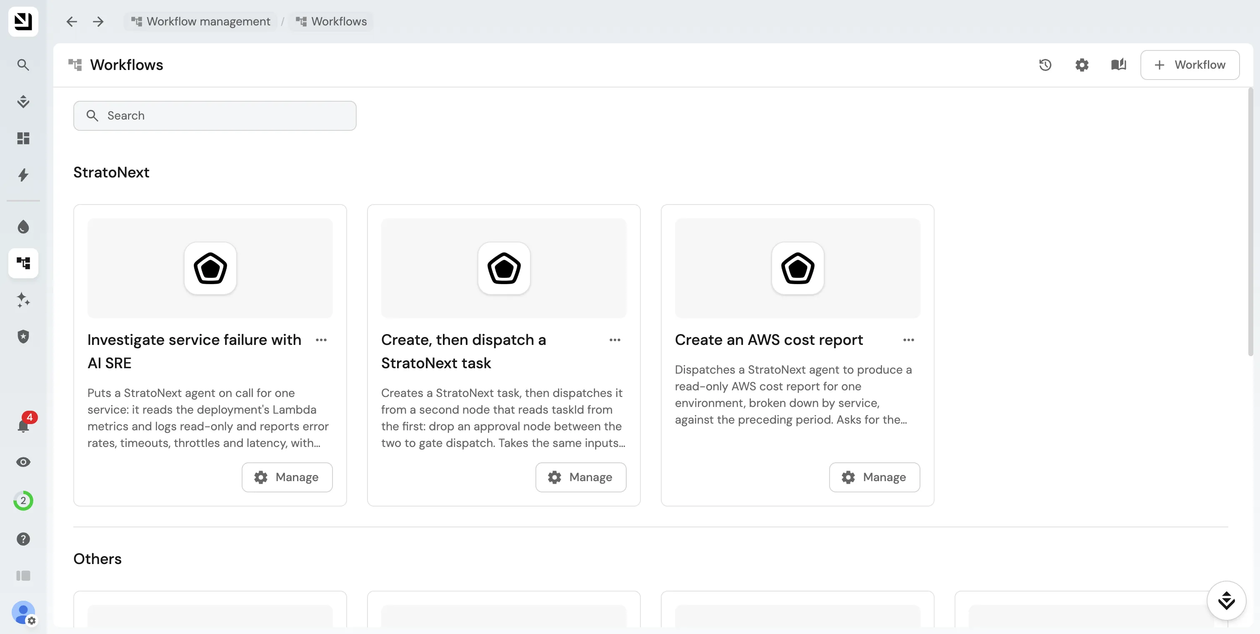Click the description starting 'Dispatches a StratoNext agent'
The image size is (1260, 634).
[x=793, y=394]
